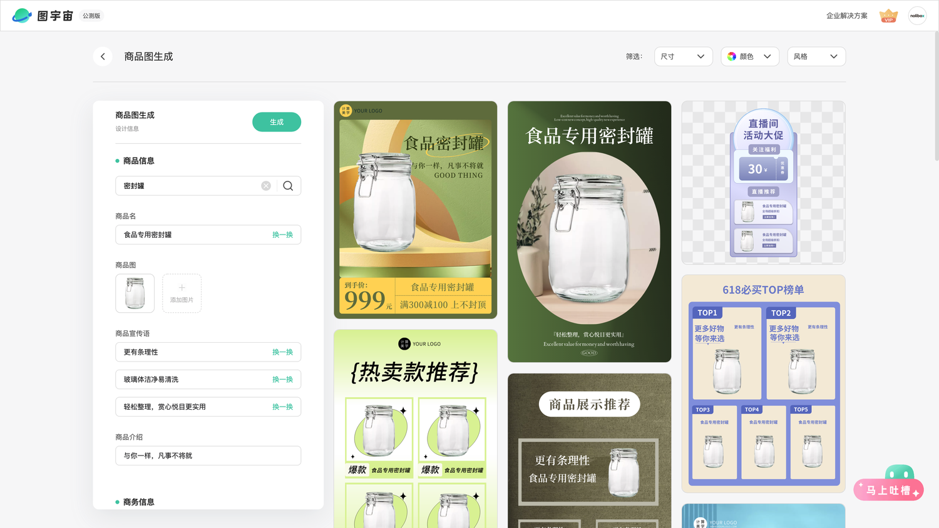Expand the 风格 style dropdown
The width and height of the screenshot is (939, 528).
816,56
